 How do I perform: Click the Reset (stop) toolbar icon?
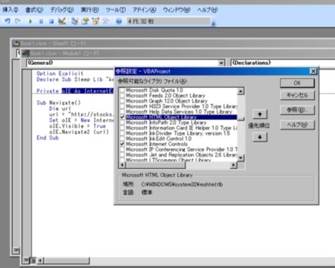(52, 21)
